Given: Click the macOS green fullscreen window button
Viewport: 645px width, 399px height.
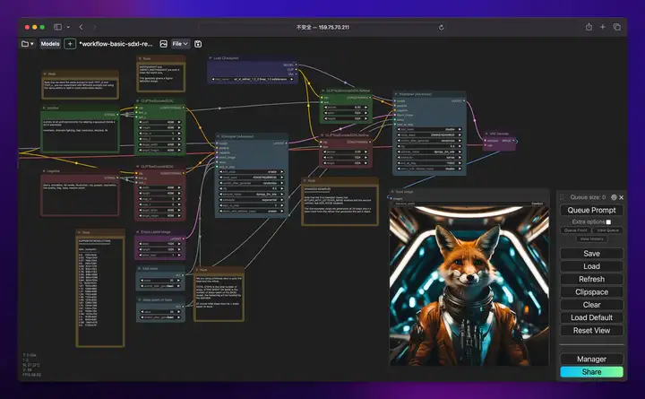Looking at the screenshot, I should tap(42, 27).
